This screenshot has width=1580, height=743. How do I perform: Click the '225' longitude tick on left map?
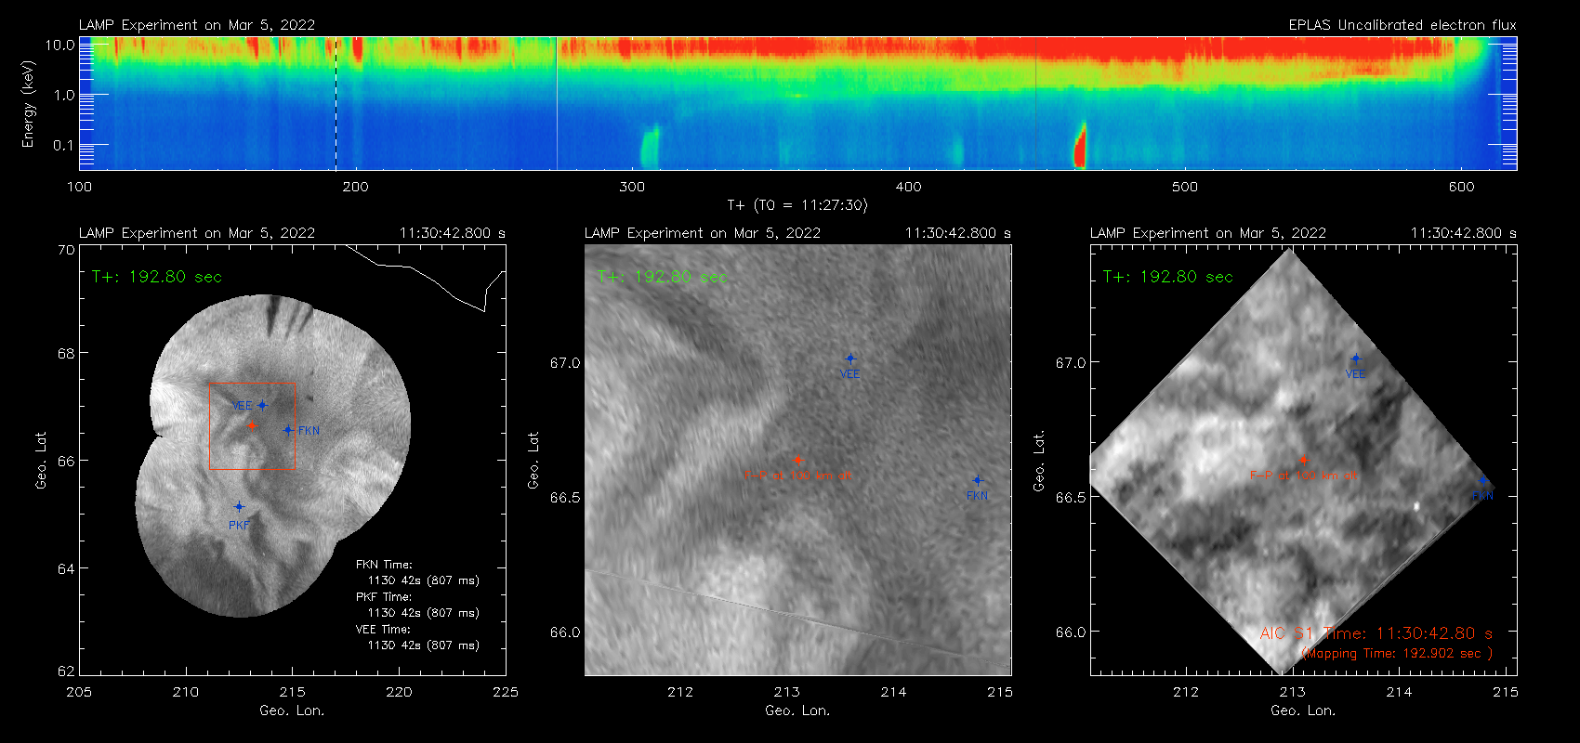click(x=506, y=692)
